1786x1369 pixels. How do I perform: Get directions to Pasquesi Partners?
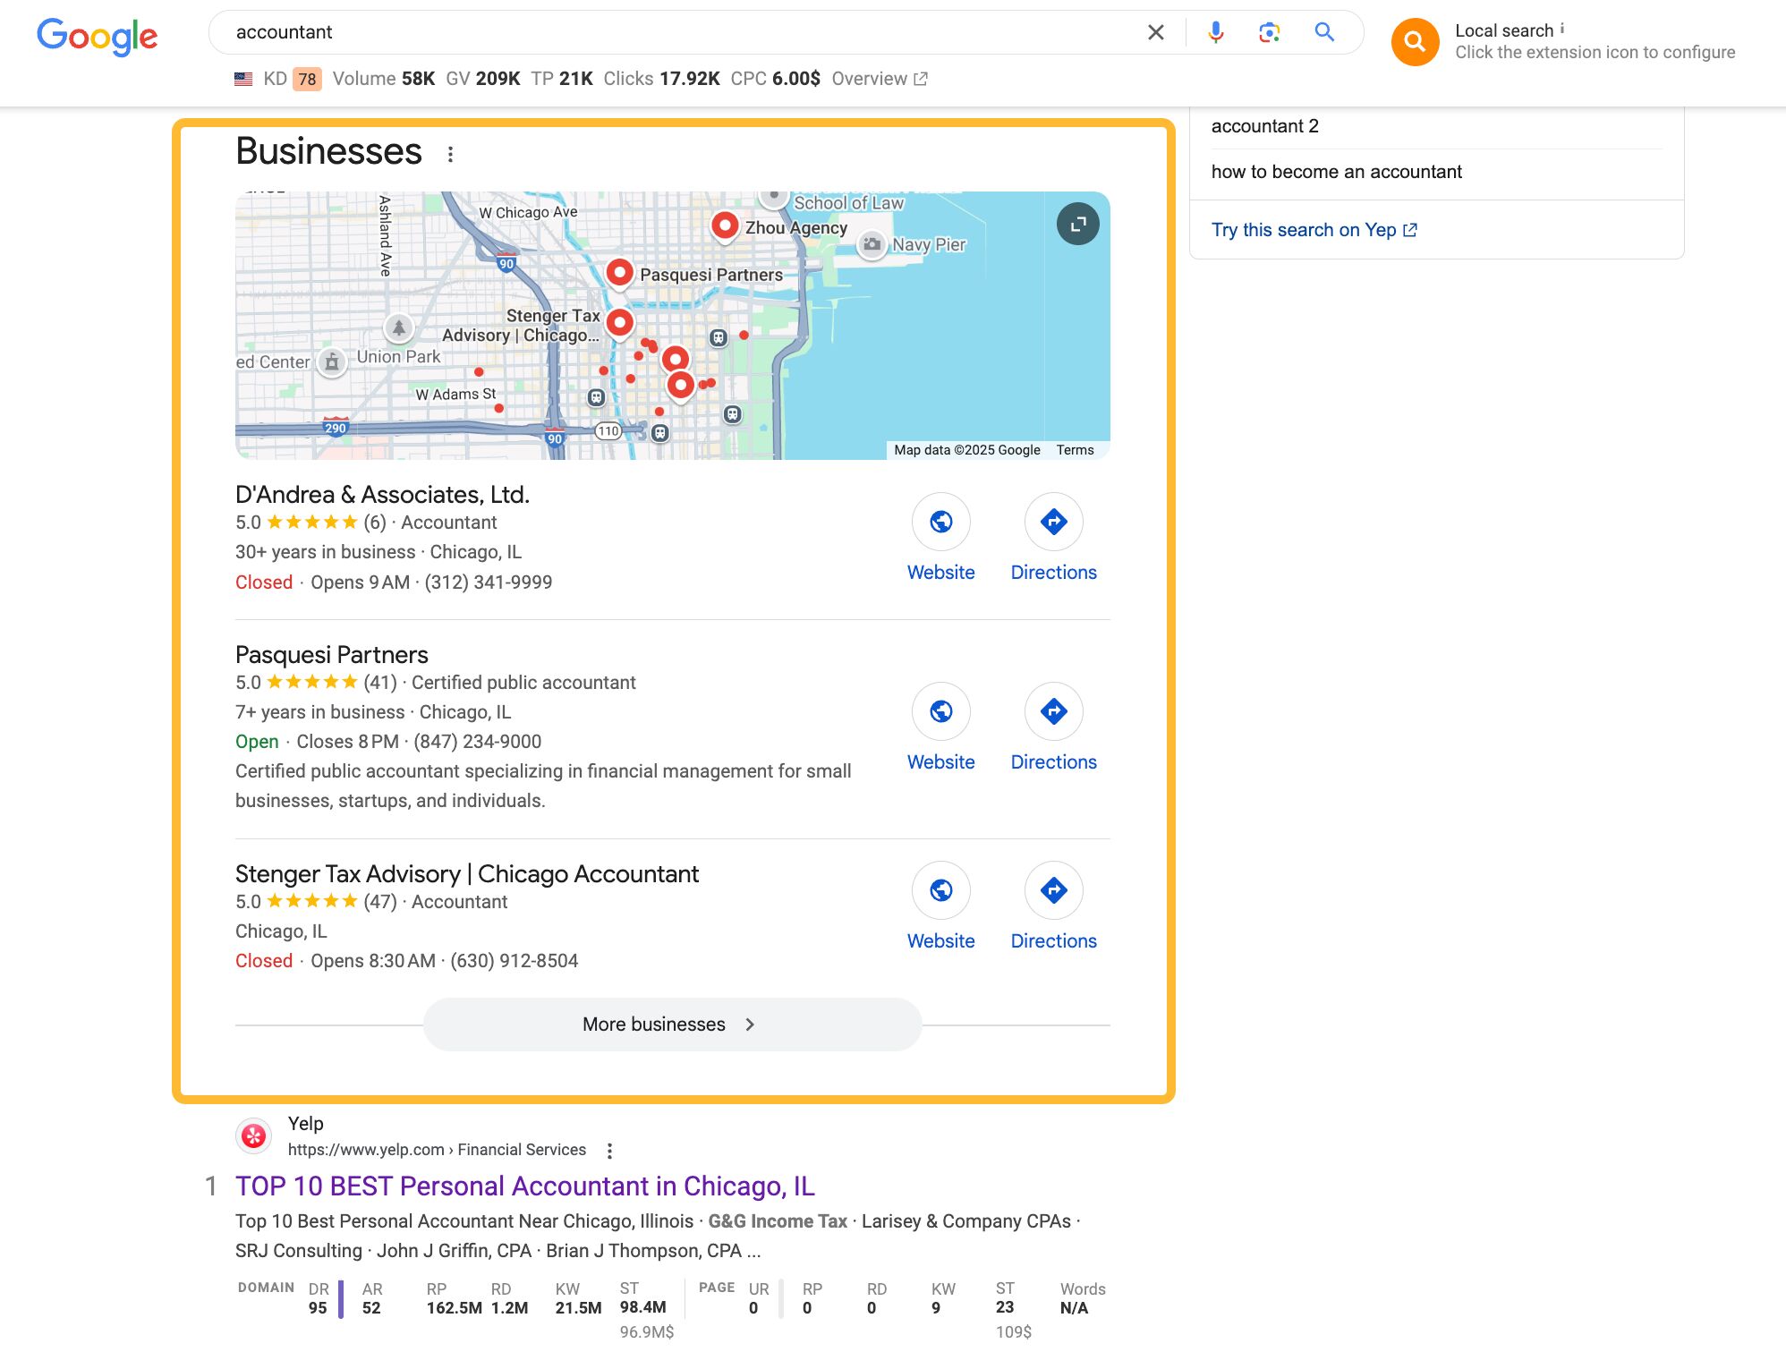click(1053, 710)
